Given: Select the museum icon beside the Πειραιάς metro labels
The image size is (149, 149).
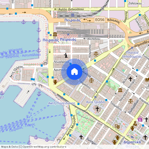Looking at the screenshot, I should (55, 34).
